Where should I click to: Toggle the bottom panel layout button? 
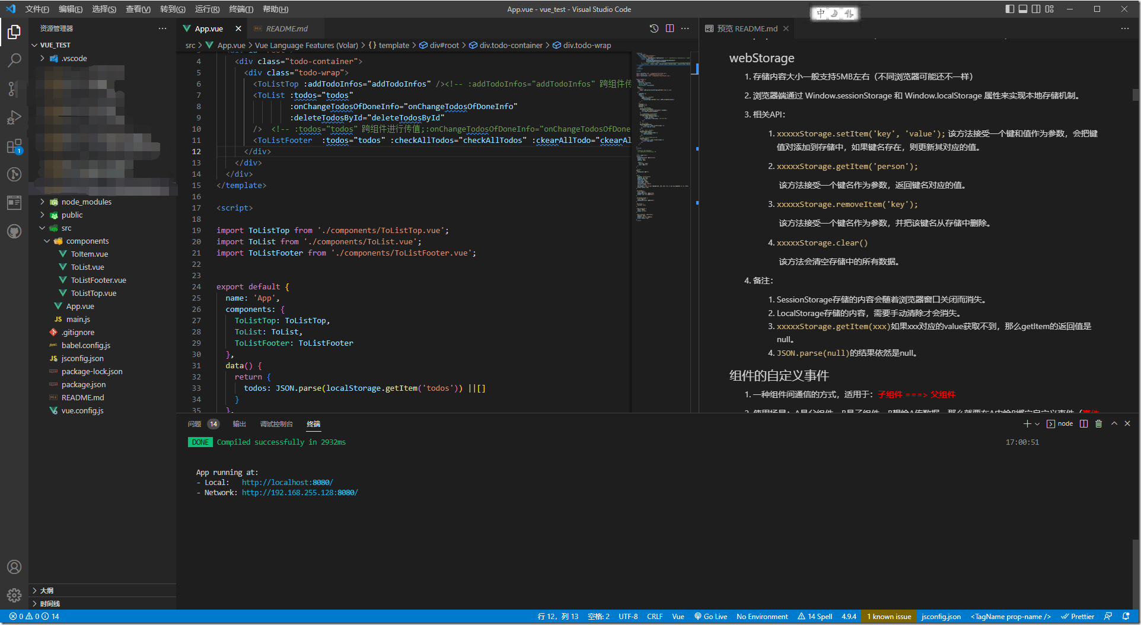(x=1023, y=9)
